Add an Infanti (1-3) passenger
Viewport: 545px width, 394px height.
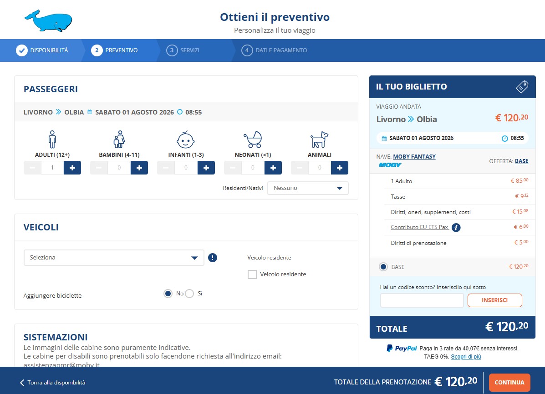206,168
